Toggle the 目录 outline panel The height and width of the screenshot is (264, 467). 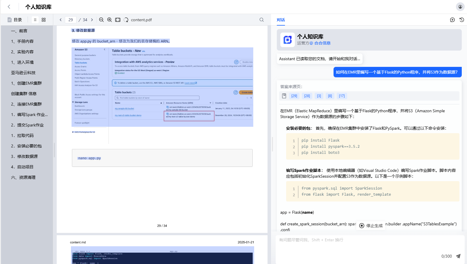click(15, 20)
